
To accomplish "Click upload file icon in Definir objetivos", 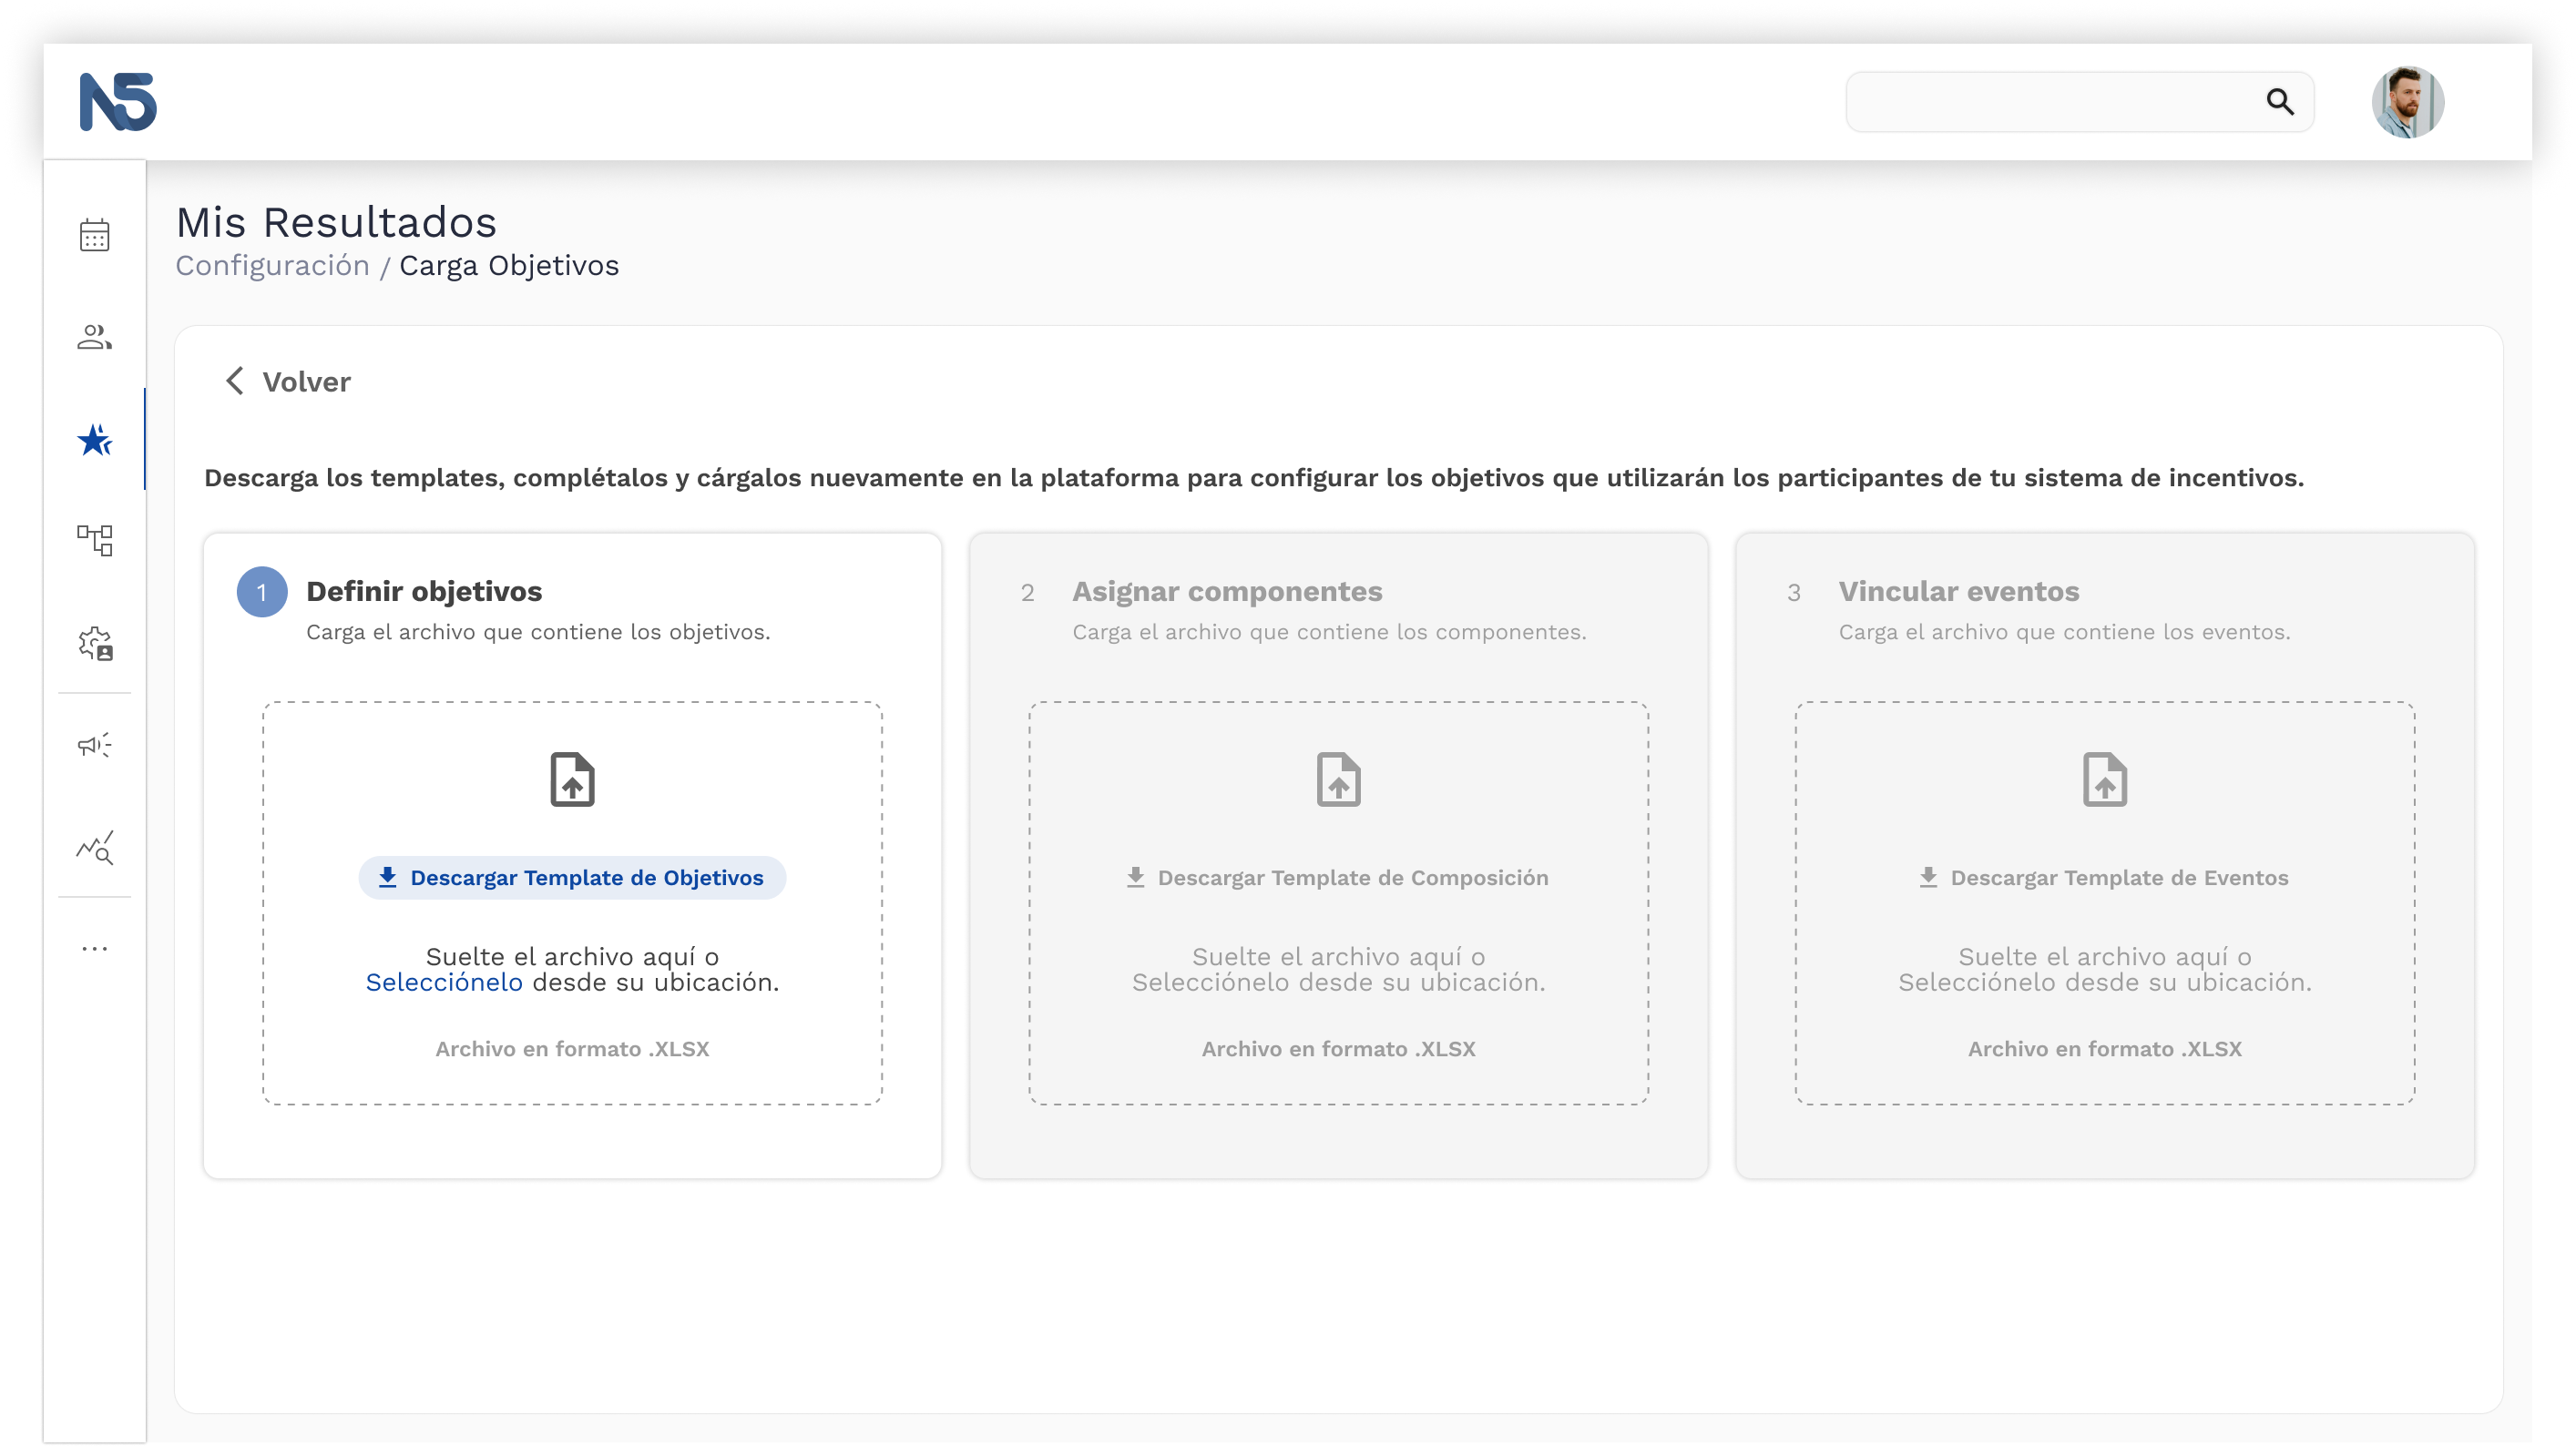I will (572, 778).
